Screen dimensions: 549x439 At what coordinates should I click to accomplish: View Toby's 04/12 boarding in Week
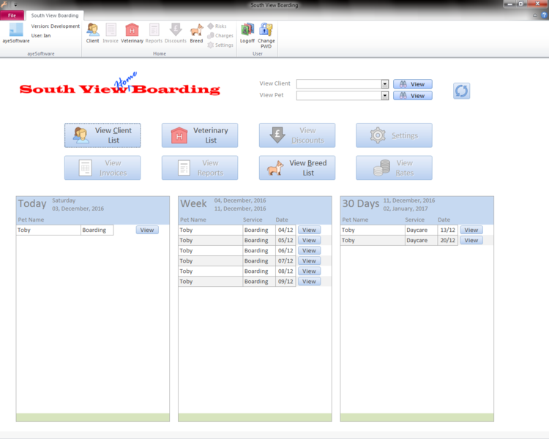309,230
